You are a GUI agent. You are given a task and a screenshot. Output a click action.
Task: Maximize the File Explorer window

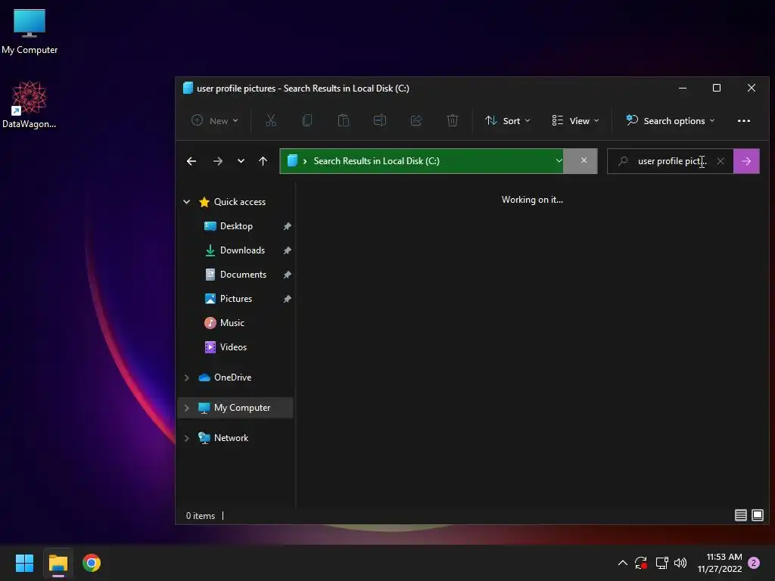pos(717,88)
